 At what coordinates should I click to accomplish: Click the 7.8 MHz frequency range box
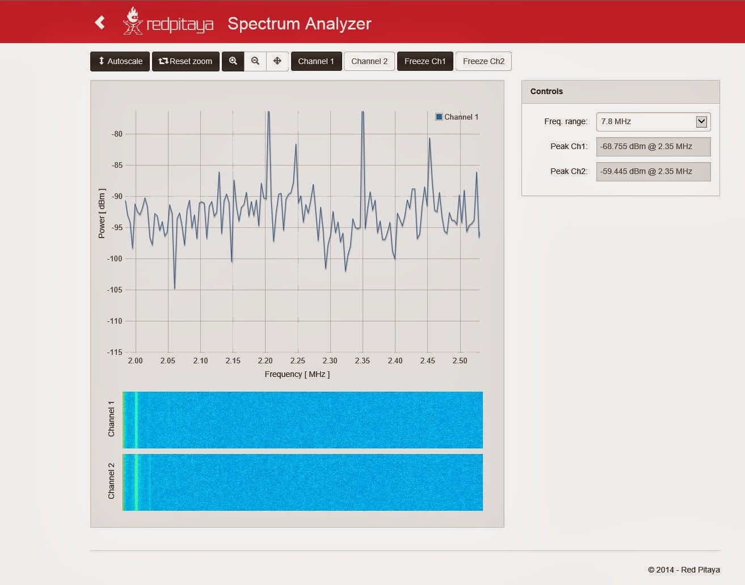pyautogui.click(x=653, y=121)
